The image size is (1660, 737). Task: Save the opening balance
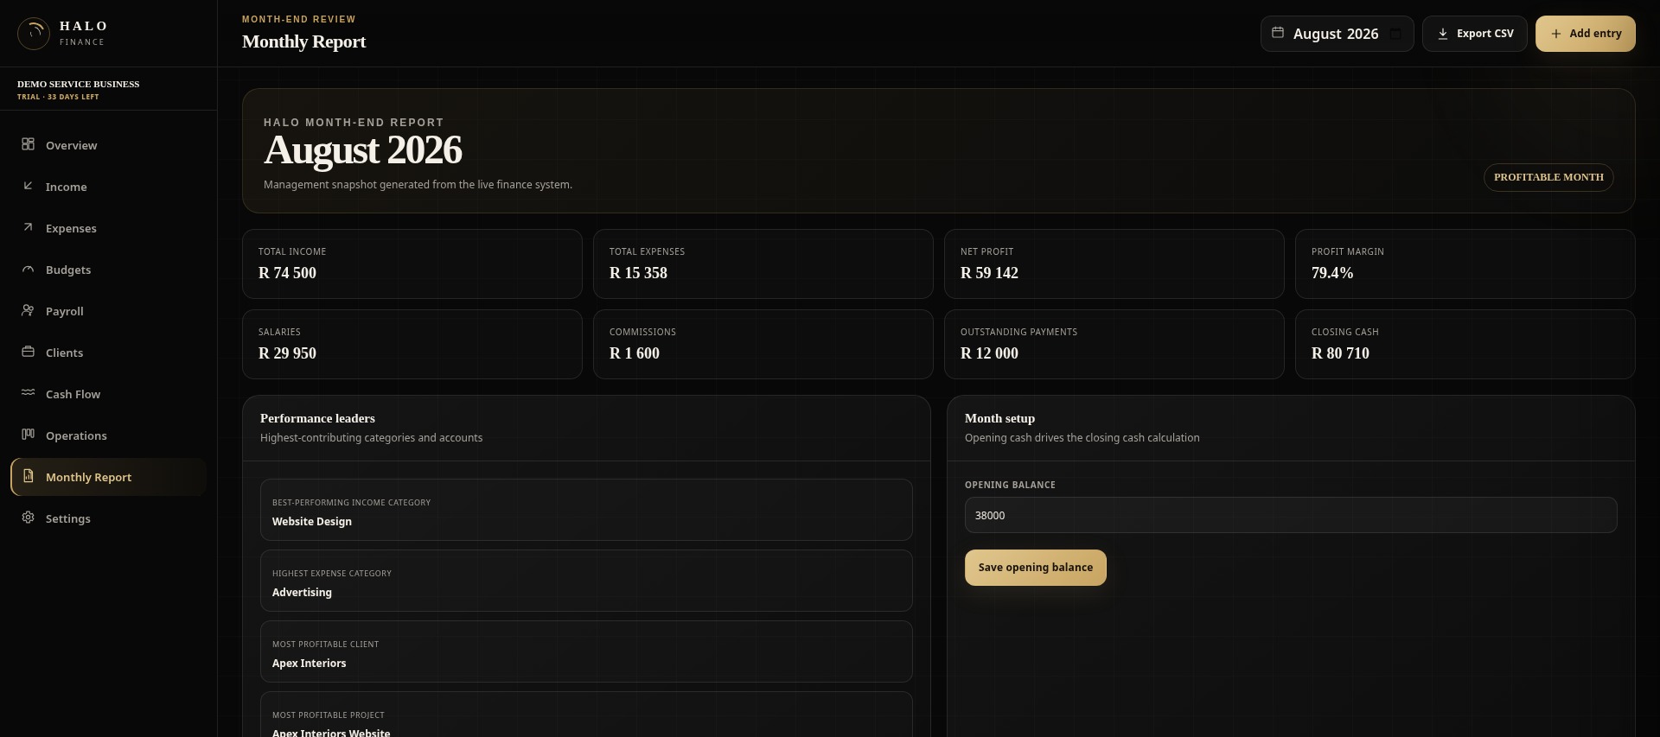1036,568
